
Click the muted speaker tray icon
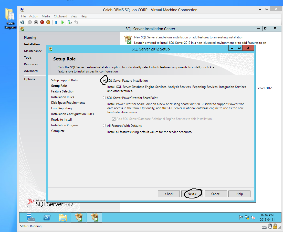pyautogui.click(x=253, y=218)
